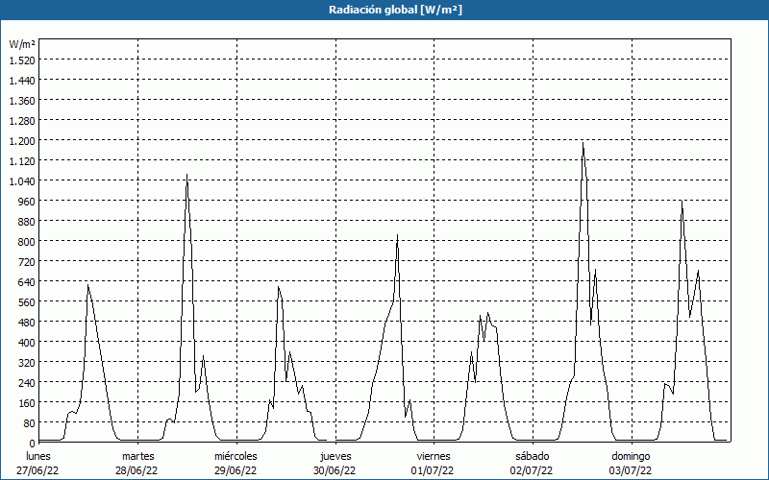The width and height of the screenshot is (769, 480).
Task: Click the 'lunes' day label
Action: point(38,456)
